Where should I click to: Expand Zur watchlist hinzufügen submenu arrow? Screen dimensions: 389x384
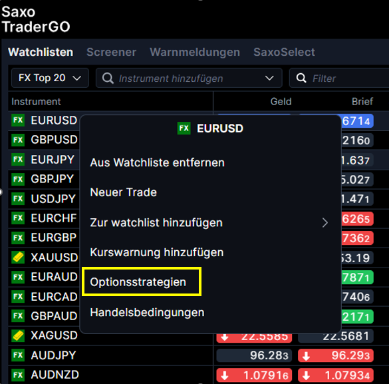click(x=325, y=223)
